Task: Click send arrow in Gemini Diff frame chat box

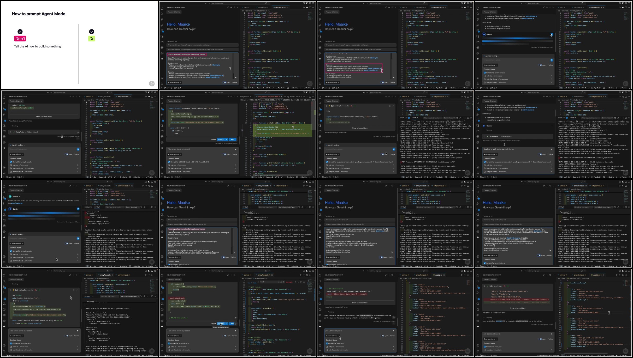Action: 235,149
